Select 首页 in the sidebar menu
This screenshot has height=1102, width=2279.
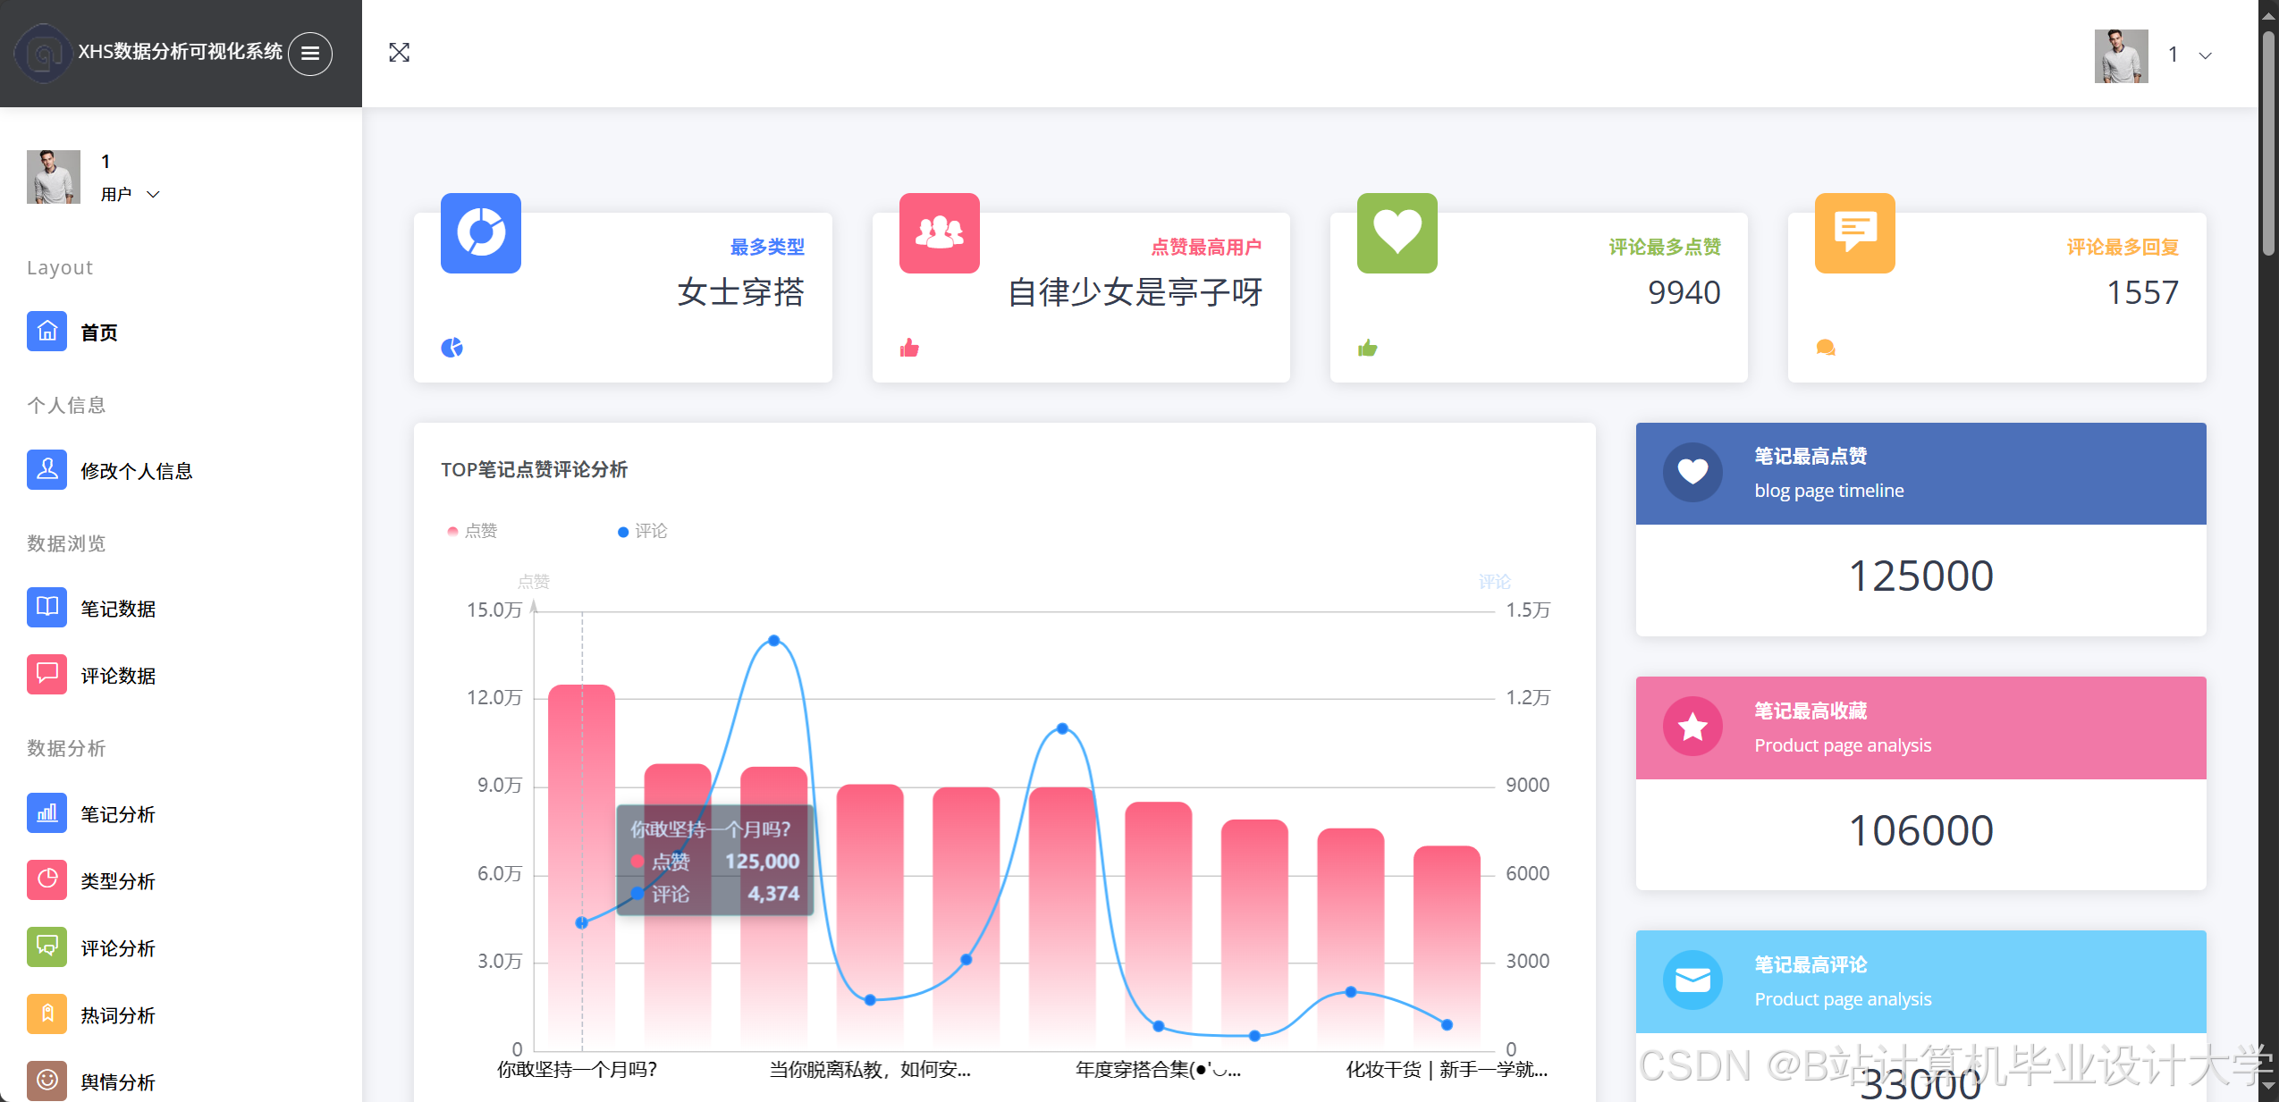101,332
